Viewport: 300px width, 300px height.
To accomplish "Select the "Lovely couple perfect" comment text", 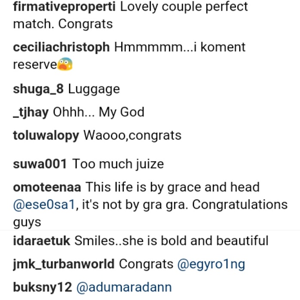I will point(184,7).
